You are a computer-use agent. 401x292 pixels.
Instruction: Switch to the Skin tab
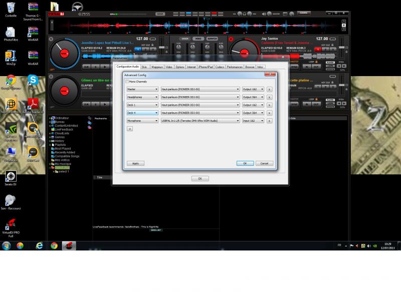144,67
